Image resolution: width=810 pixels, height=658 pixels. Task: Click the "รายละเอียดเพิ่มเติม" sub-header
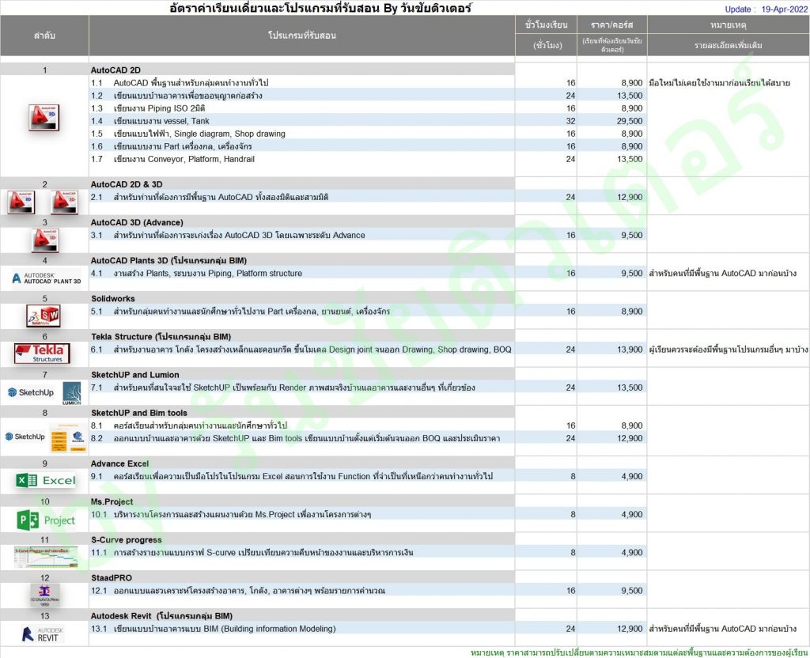[x=728, y=45]
